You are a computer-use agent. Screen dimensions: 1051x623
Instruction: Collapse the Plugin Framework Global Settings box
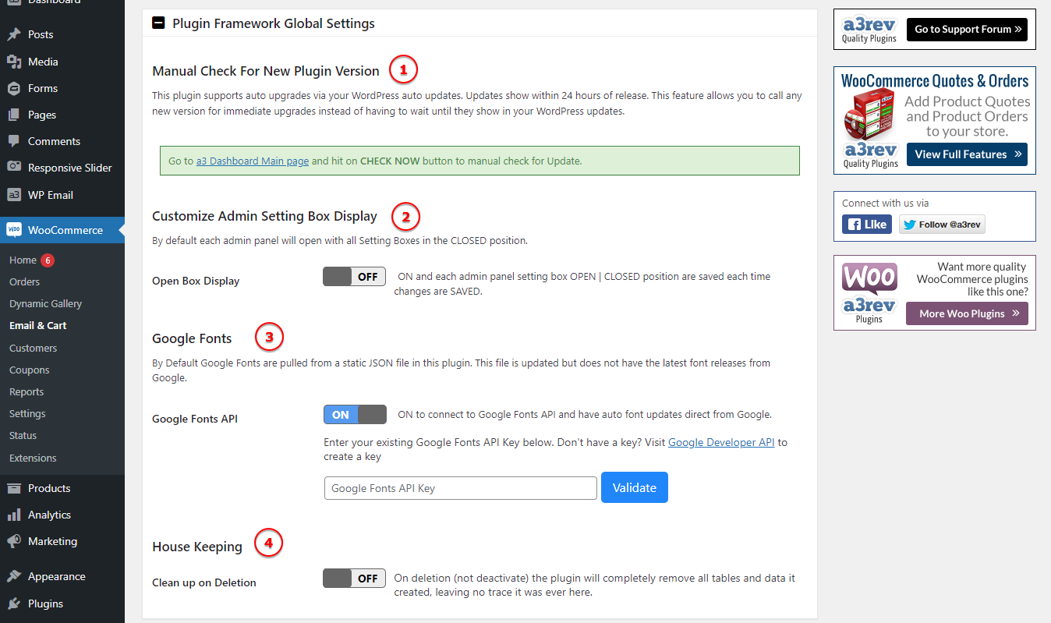tap(158, 23)
